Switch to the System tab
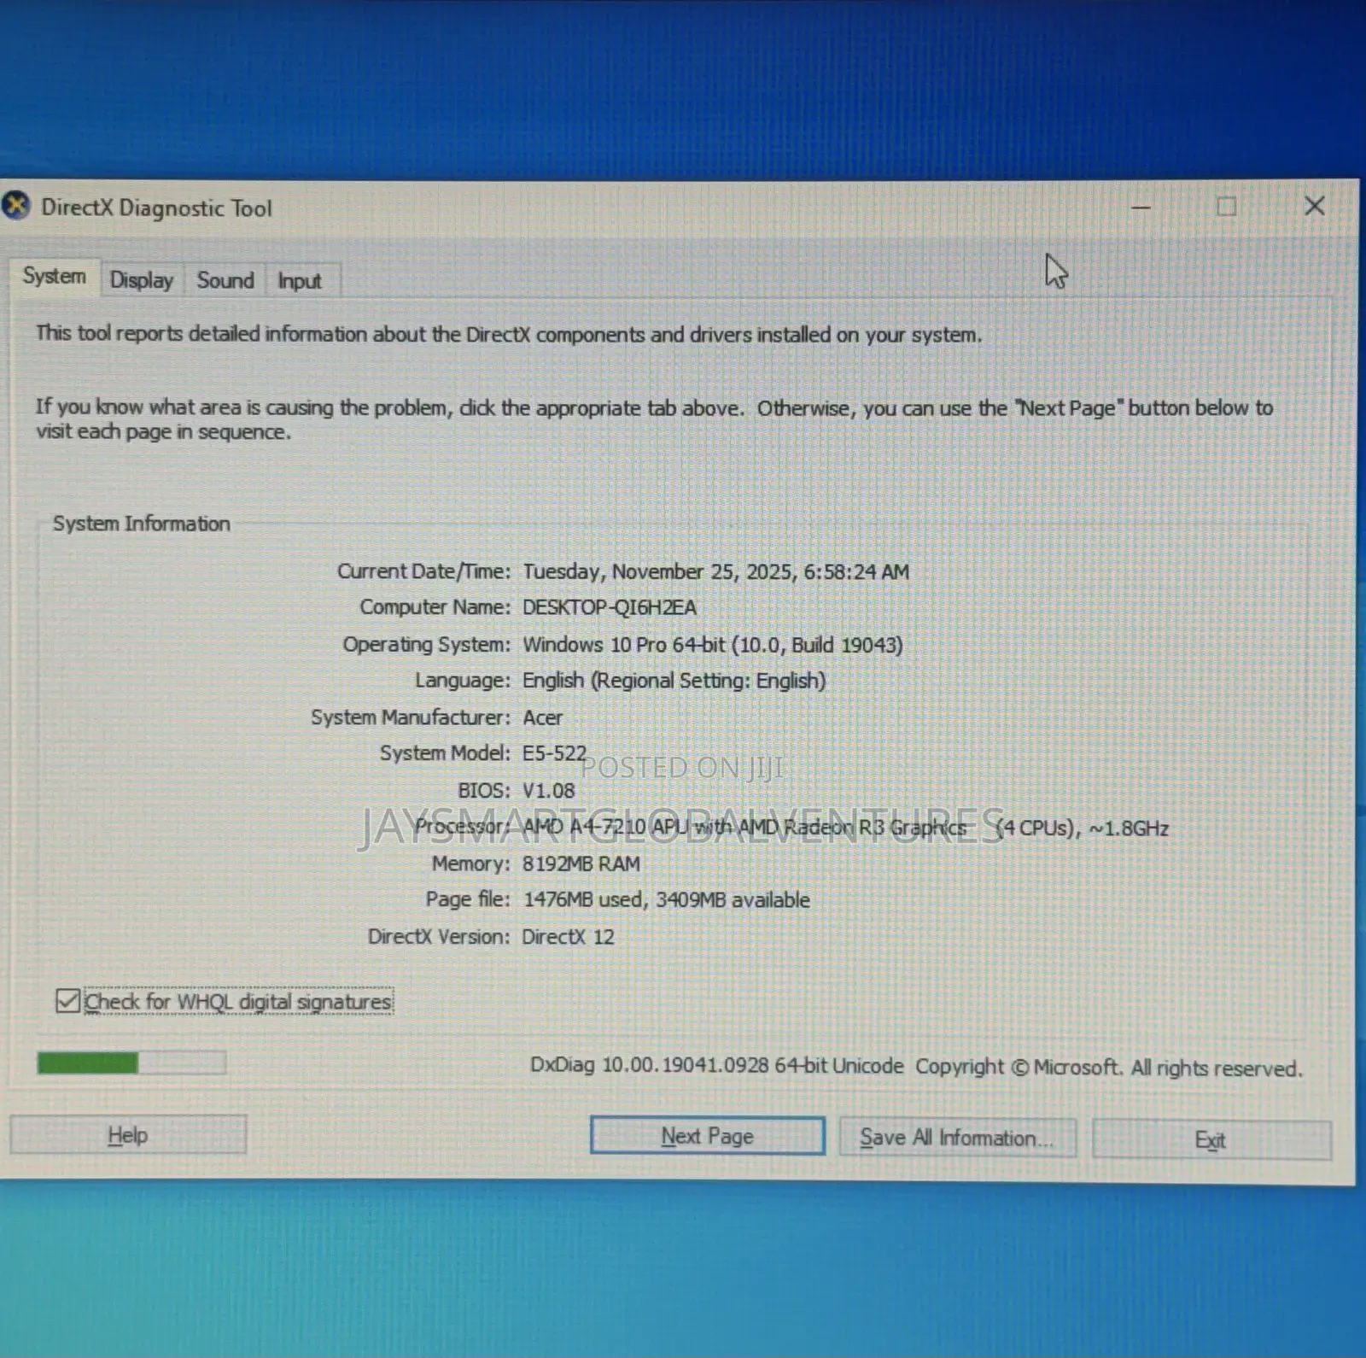 point(55,277)
